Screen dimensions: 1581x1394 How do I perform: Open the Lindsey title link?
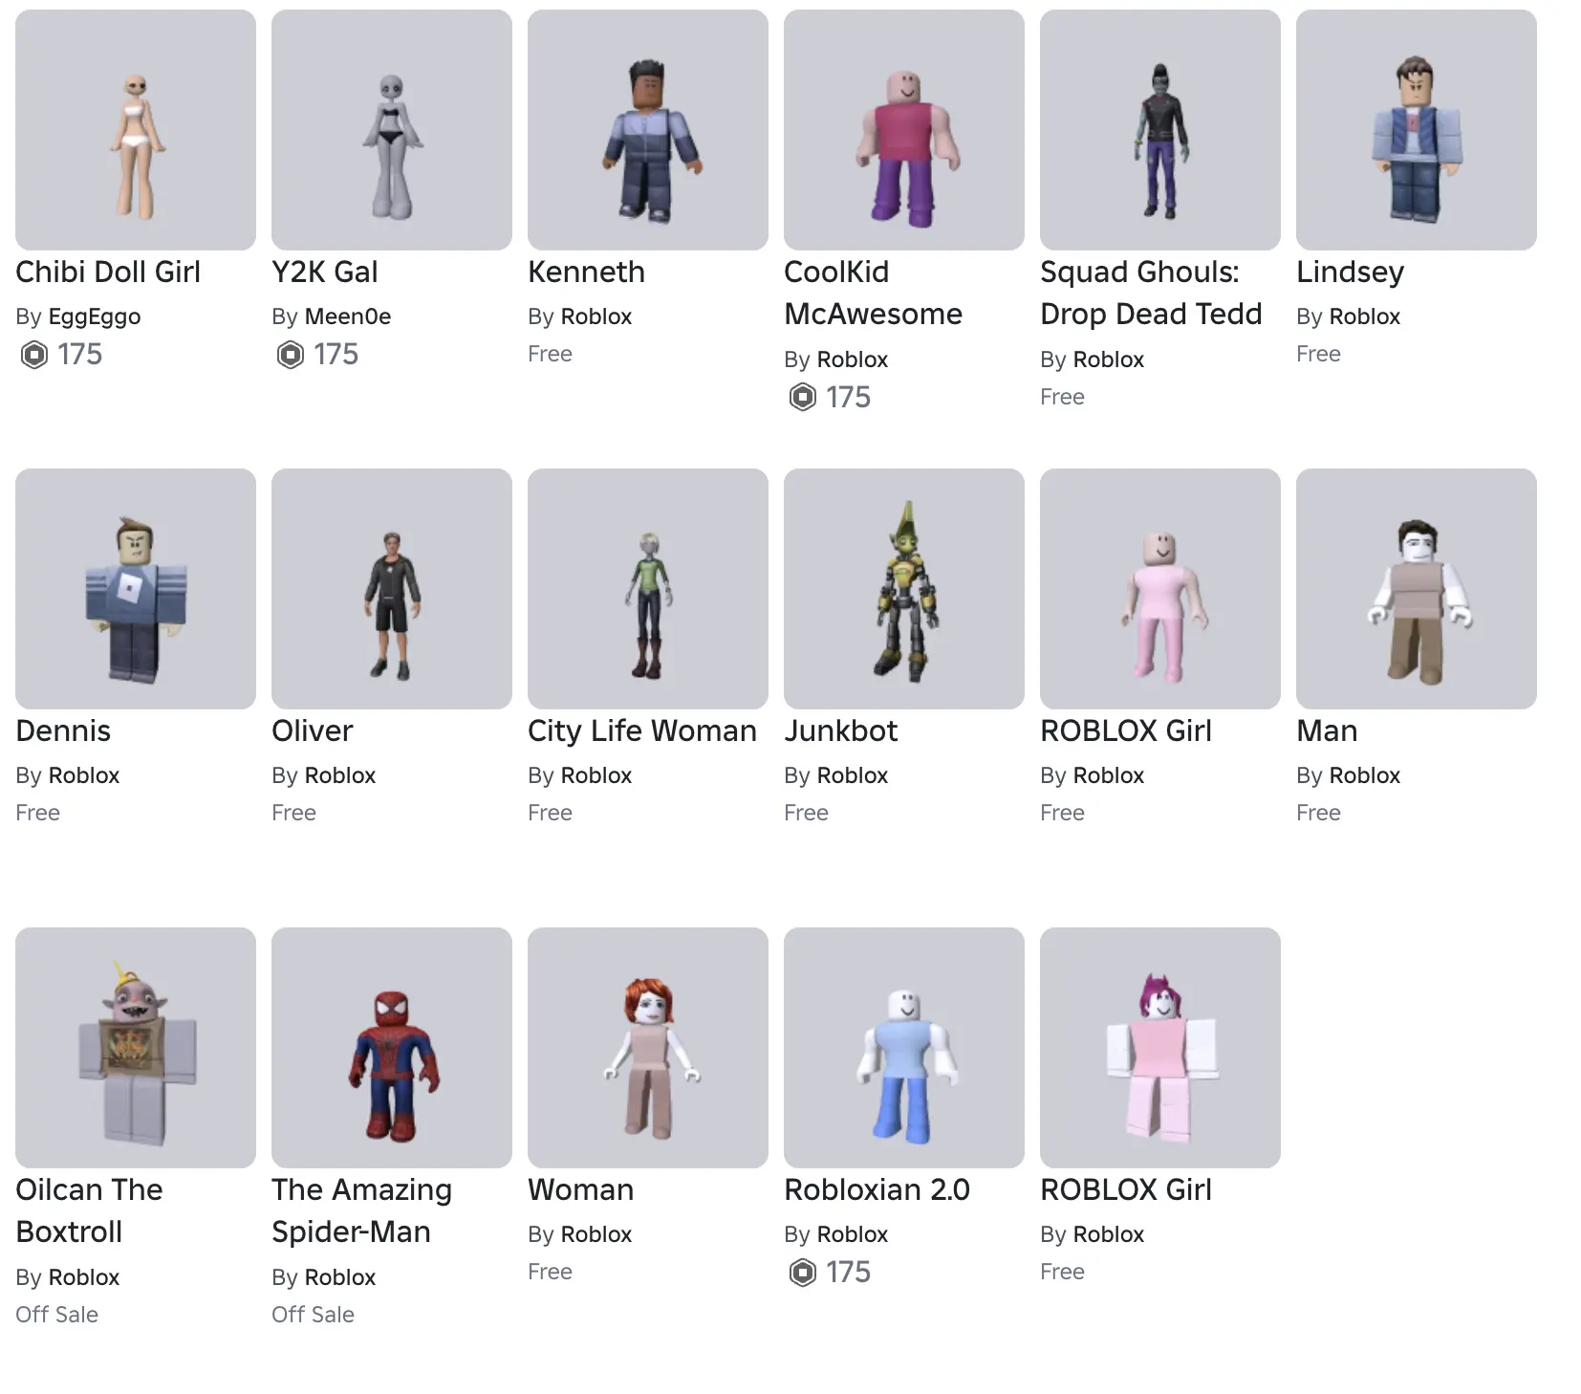coord(1350,272)
